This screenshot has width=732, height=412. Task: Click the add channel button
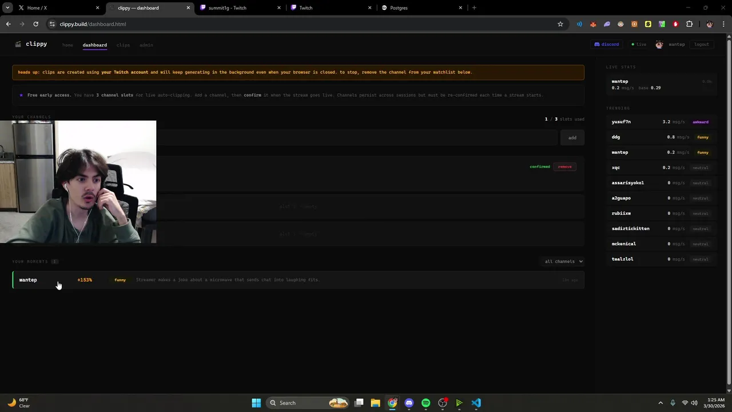click(572, 137)
